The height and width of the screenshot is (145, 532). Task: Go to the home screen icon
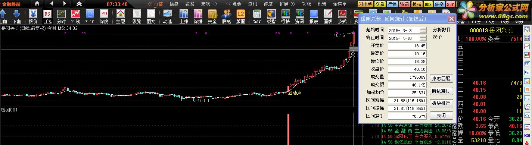pyautogui.click(x=37, y=4)
